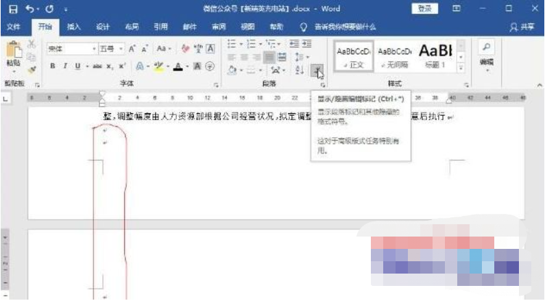The image size is (545, 301).
Task: Click the 共享 share button
Action: (522, 27)
